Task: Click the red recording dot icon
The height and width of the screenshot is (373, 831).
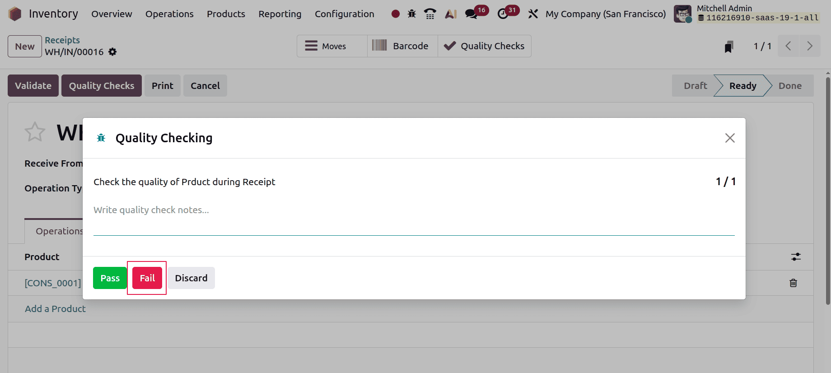Action: (396, 14)
